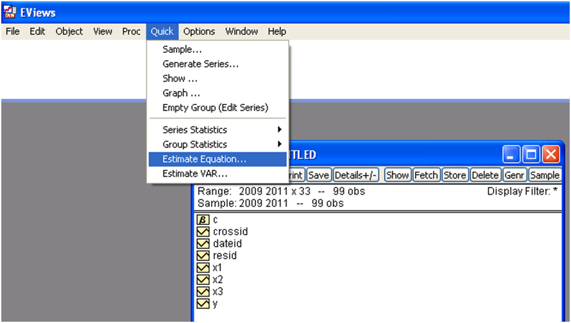The height and width of the screenshot is (323, 571).
Task: Select the x1 series name
Action: 217,268
